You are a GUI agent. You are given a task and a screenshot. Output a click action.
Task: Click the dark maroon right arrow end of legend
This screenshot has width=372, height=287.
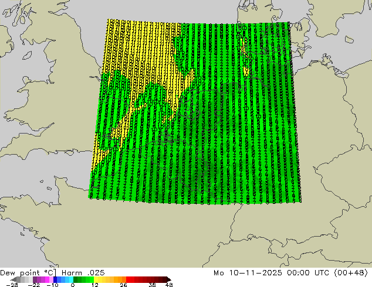[x=168, y=279]
